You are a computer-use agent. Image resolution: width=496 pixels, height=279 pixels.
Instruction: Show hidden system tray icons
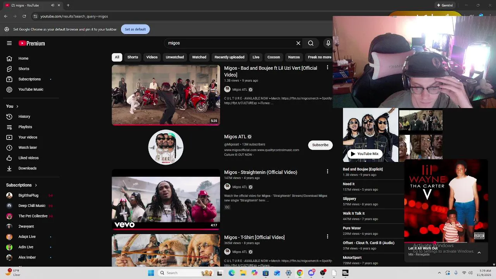pyautogui.click(x=439, y=273)
